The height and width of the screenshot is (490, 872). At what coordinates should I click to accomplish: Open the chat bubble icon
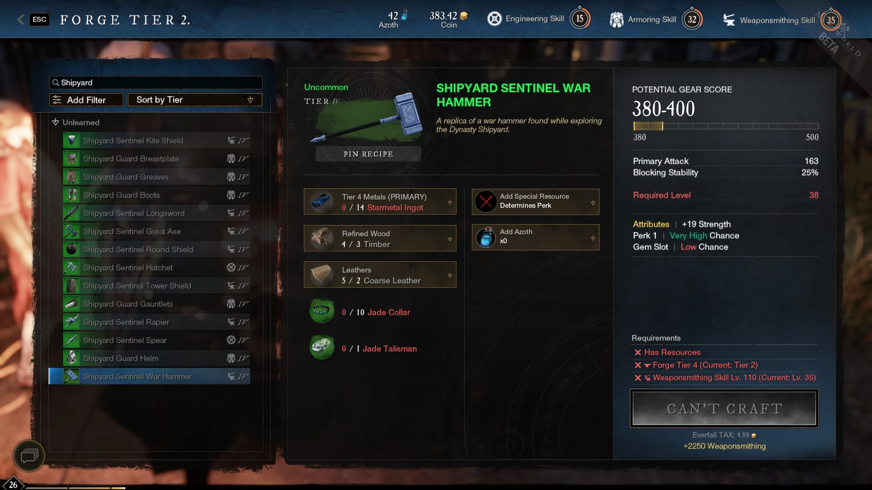coord(30,456)
